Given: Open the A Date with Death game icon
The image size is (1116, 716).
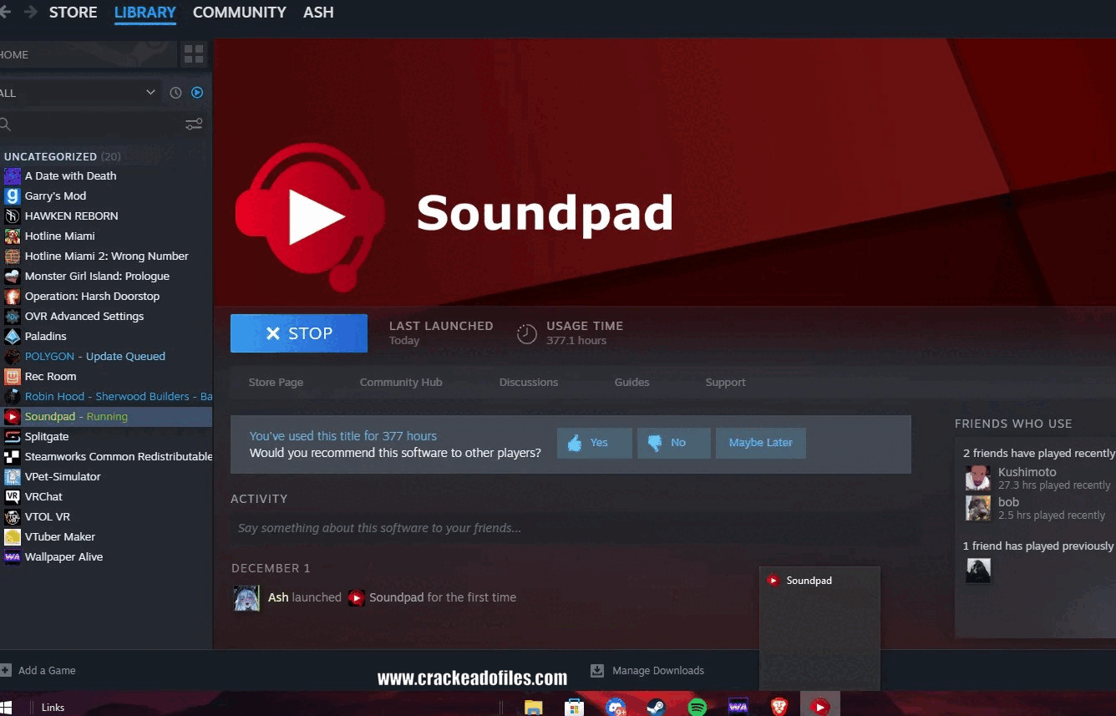Looking at the screenshot, I should coord(12,176).
